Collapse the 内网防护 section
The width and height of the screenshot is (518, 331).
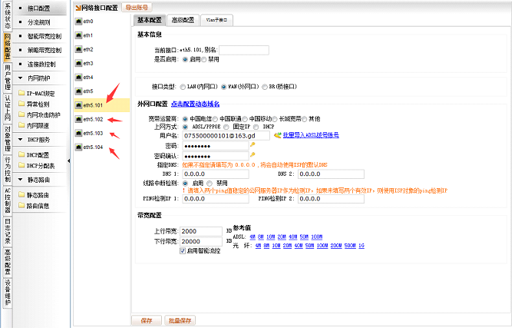click(21, 78)
